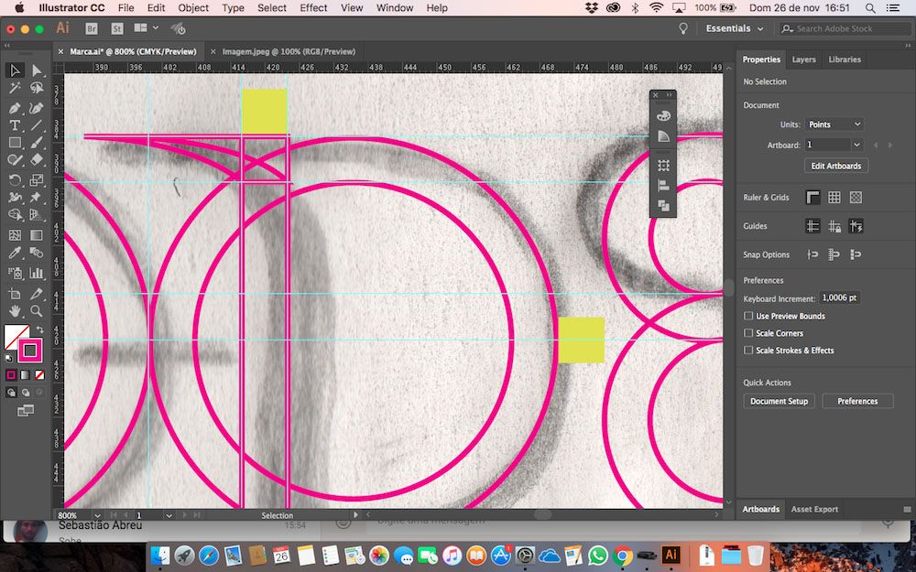Open Adobe Bridge via Br icon
The height and width of the screenshot is (572, 916).
92,28
